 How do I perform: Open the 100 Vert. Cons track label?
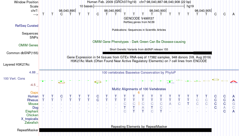click(14, 78)
